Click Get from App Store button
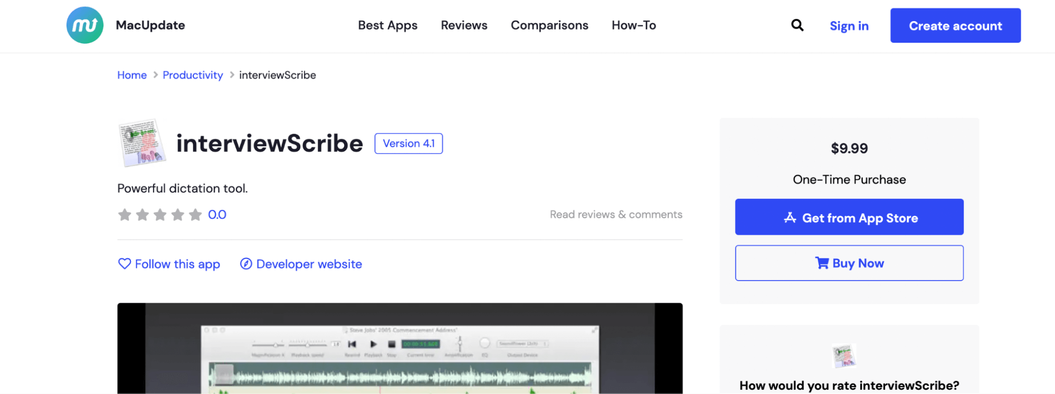 coord(849,217)
